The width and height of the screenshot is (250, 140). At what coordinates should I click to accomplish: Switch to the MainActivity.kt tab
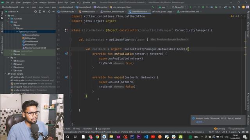tap(67, 12)
